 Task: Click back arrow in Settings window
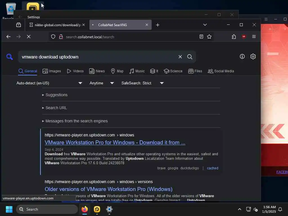[x=20, y=17]
